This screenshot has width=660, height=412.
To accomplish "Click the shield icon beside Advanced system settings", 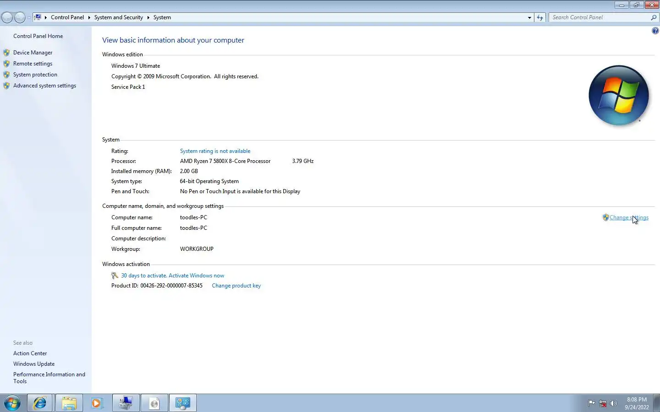I will click(x=6, y=86).
